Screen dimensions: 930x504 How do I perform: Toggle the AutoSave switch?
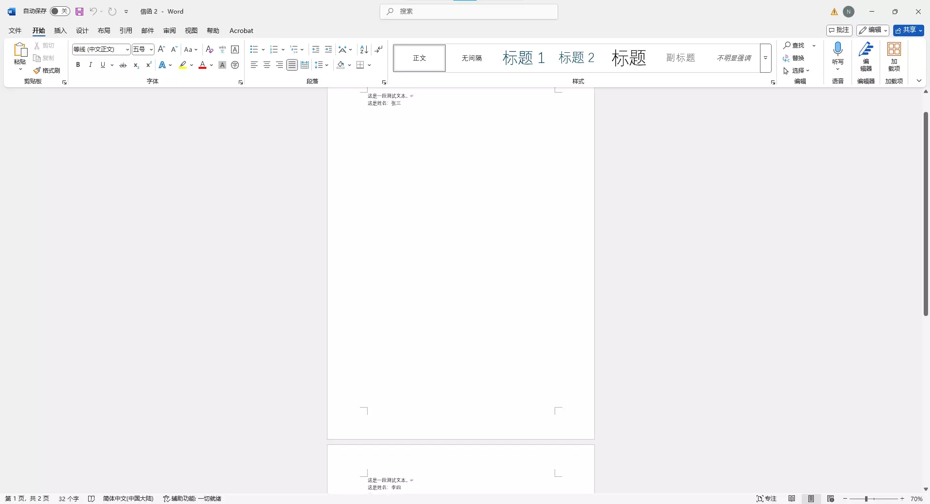click(60, 11)
